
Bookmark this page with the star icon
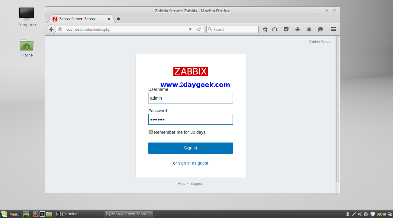point(265,29)
